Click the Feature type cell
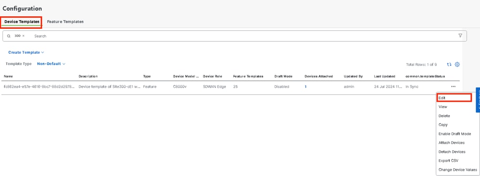This screenshot has width=480, height=176. [x=150, y=87]
